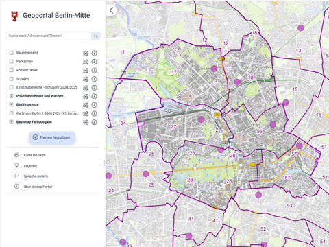Click the flag icon beside Sprache ändern
This screenshot has width=329, height=247.
point(16,176)
